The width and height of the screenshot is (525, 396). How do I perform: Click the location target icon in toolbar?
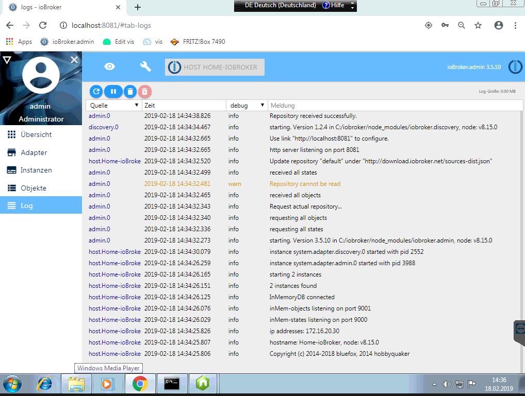click(x=428, y=25)
